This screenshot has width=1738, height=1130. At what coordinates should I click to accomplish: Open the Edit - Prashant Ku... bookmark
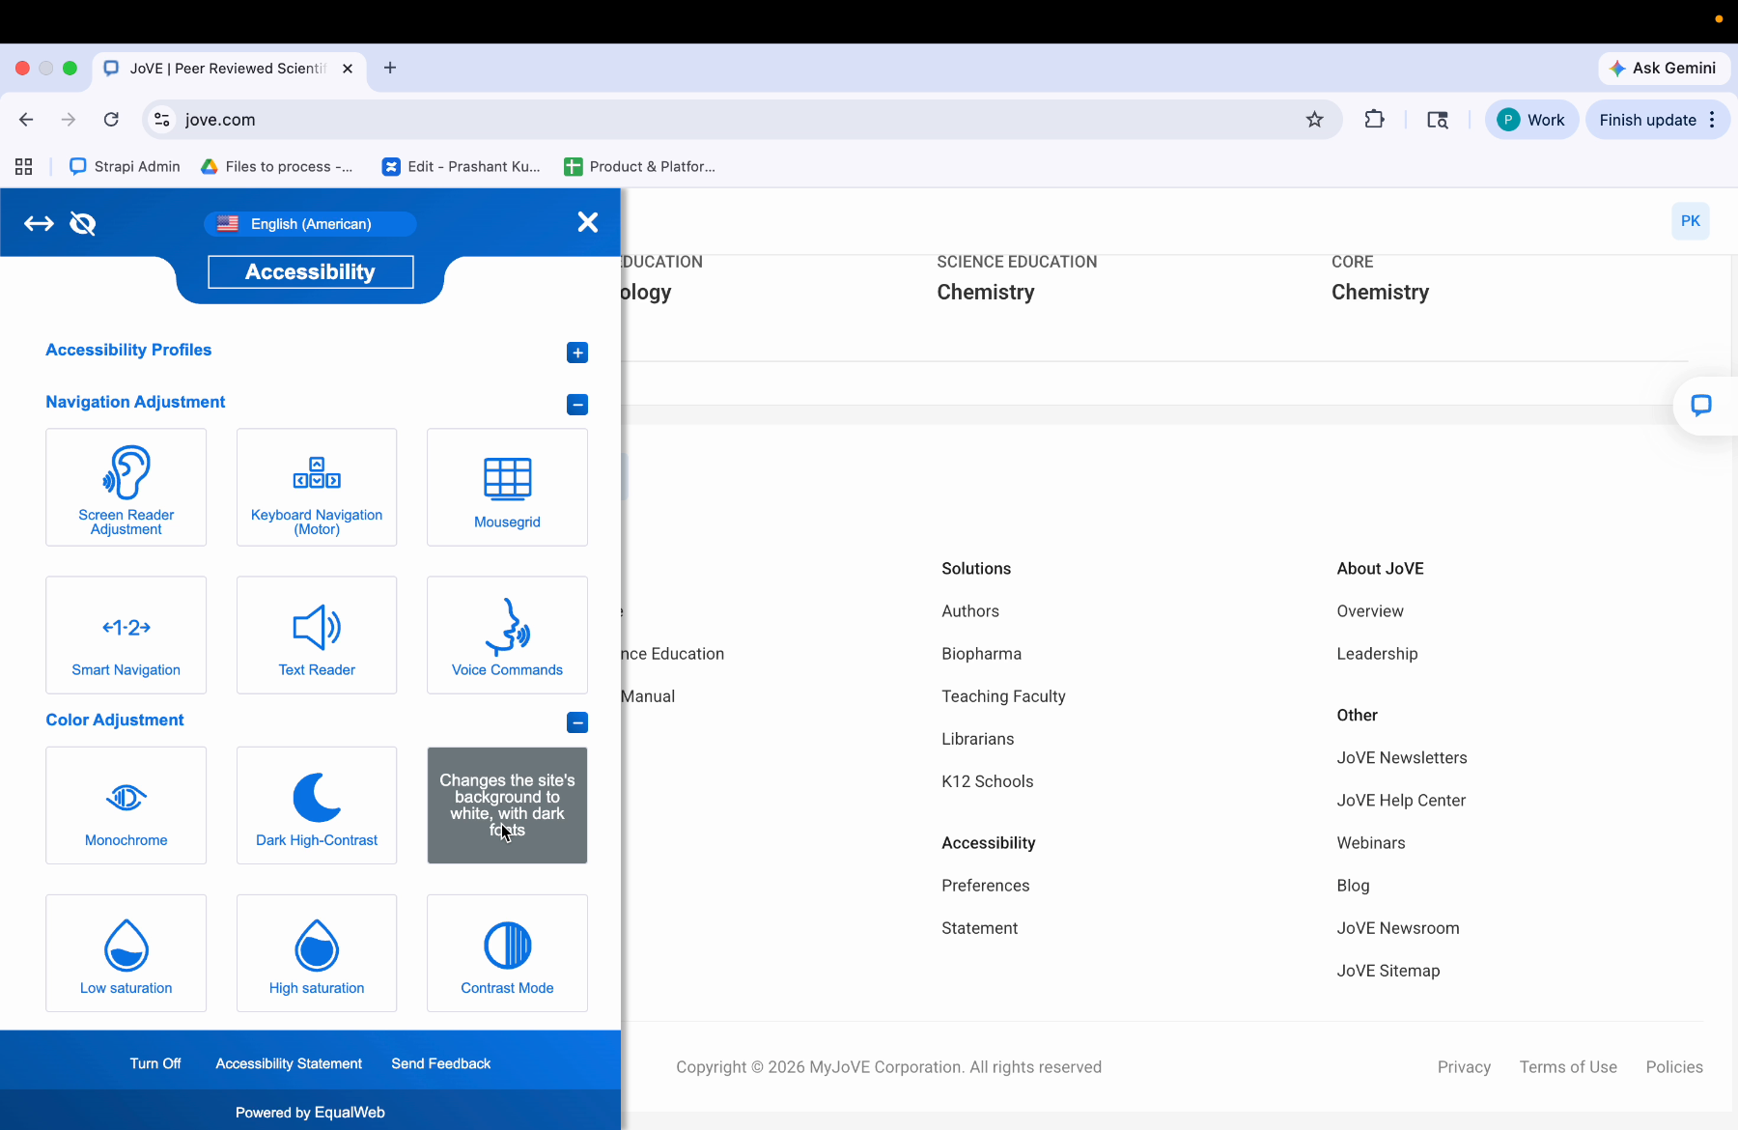coord(462,166)
